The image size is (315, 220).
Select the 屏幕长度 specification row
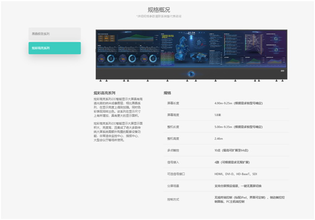coord(225,103)
